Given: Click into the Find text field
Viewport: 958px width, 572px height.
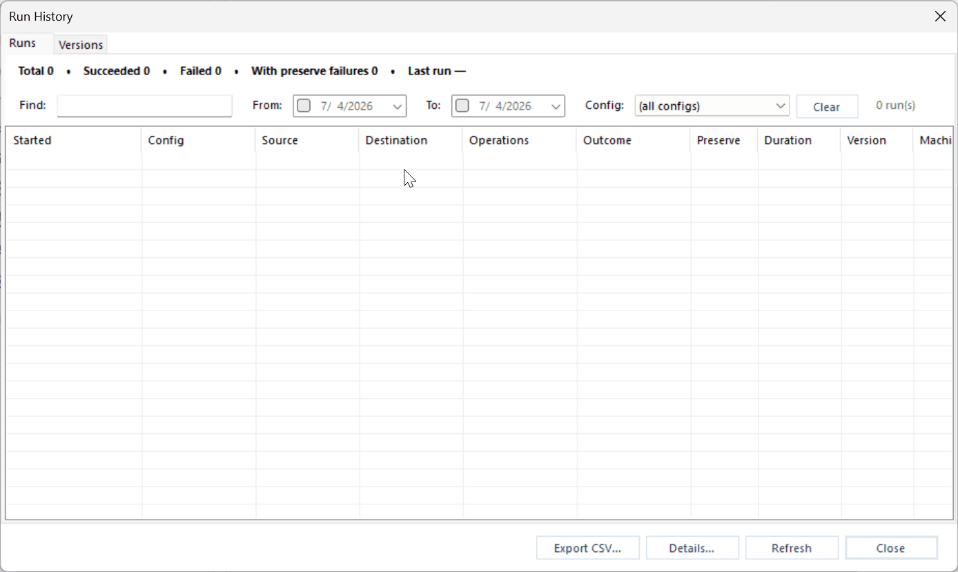Looking at the screenshot, I should pos(145,106).
